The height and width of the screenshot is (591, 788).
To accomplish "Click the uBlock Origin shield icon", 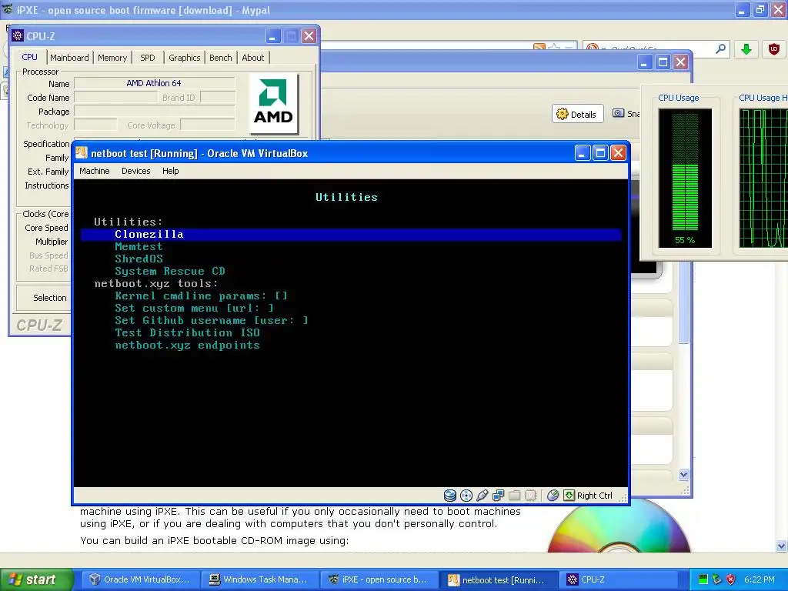I will click(774, 49).
